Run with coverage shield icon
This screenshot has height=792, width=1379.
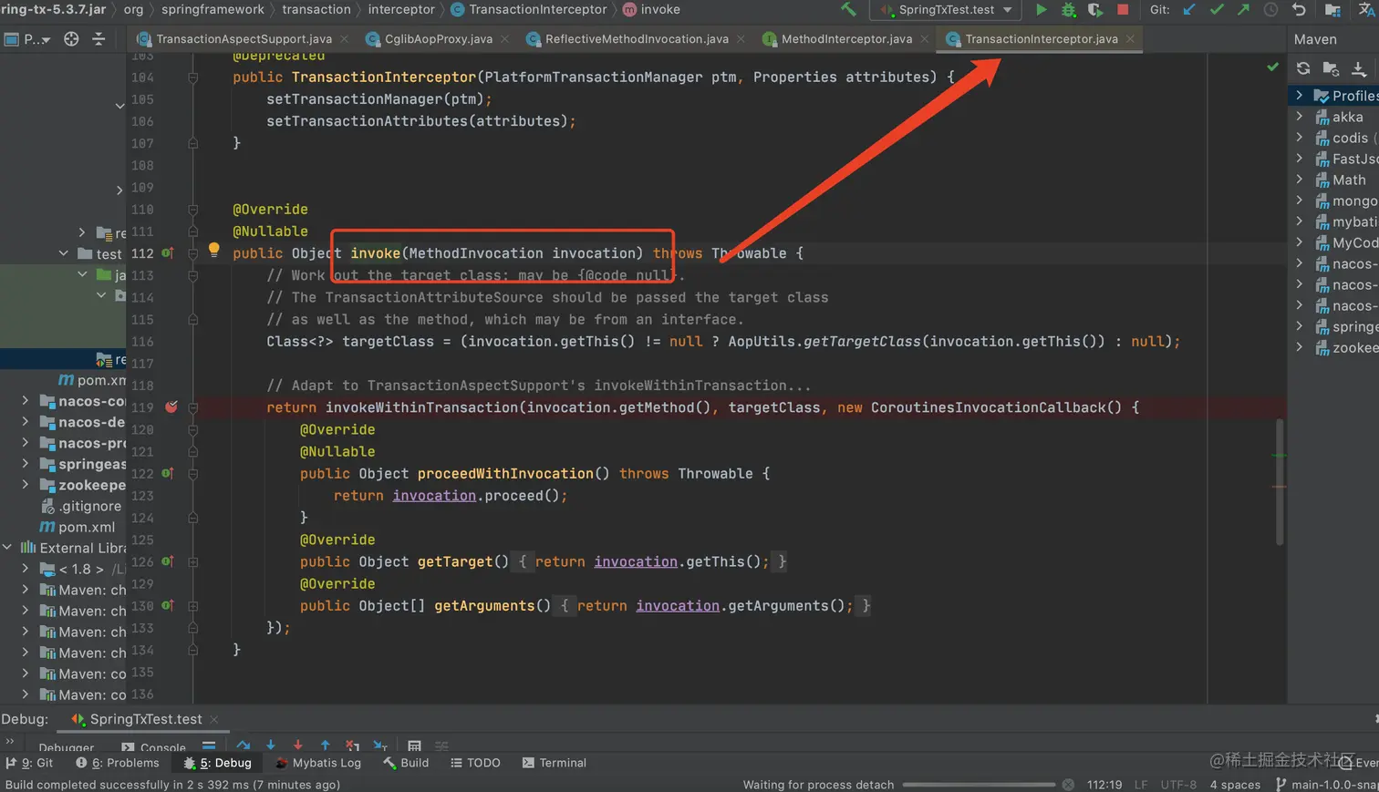tap(1095, 9)
